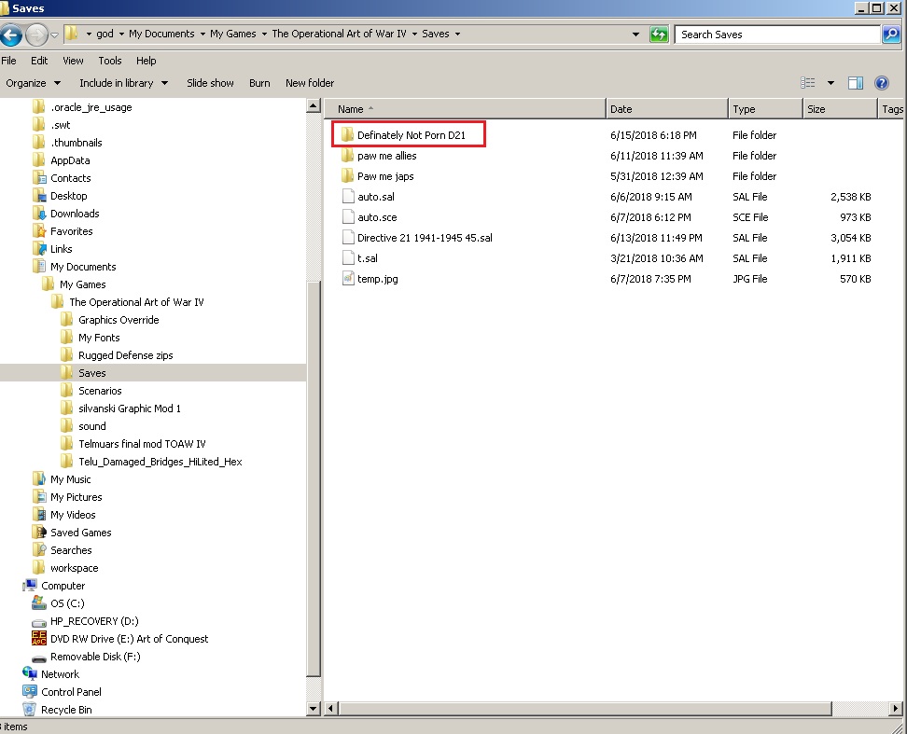Sort by the Date column header
The image size is (907, 734).
click(x=667, y=109)
